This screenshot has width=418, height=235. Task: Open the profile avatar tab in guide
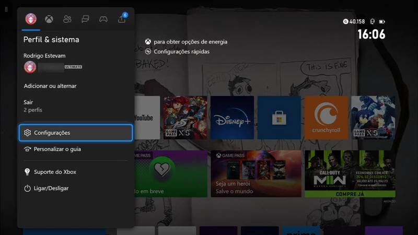coord(31,19)
